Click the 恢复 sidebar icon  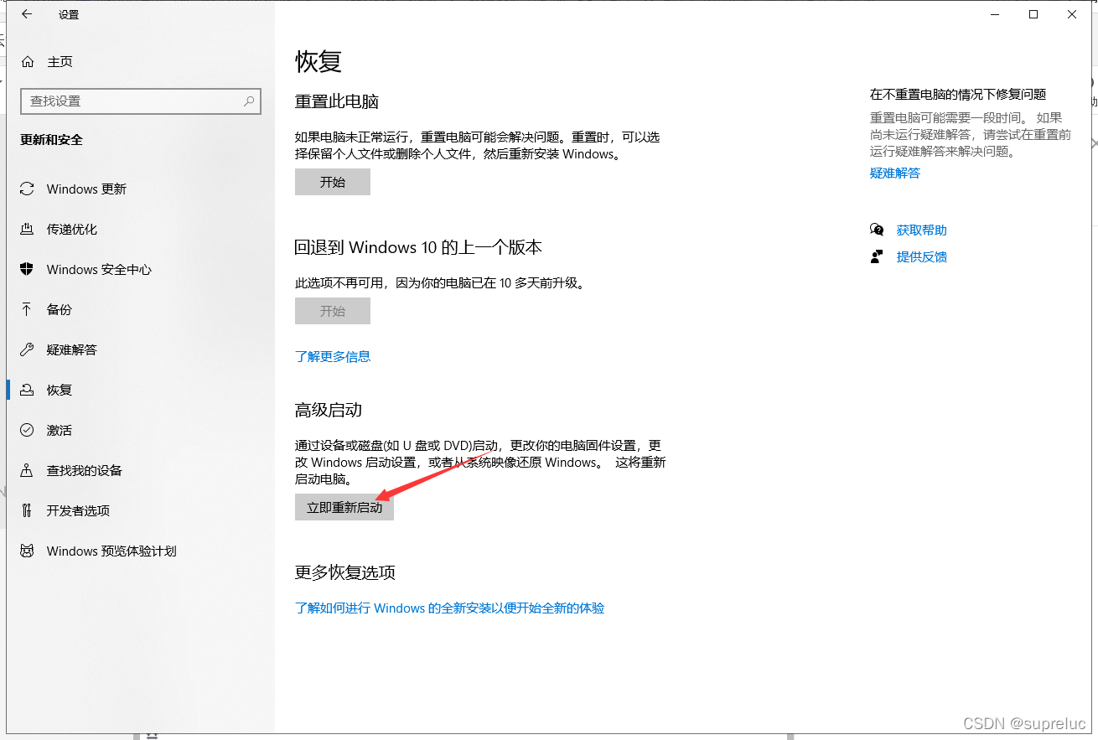[x=28, y=391]
